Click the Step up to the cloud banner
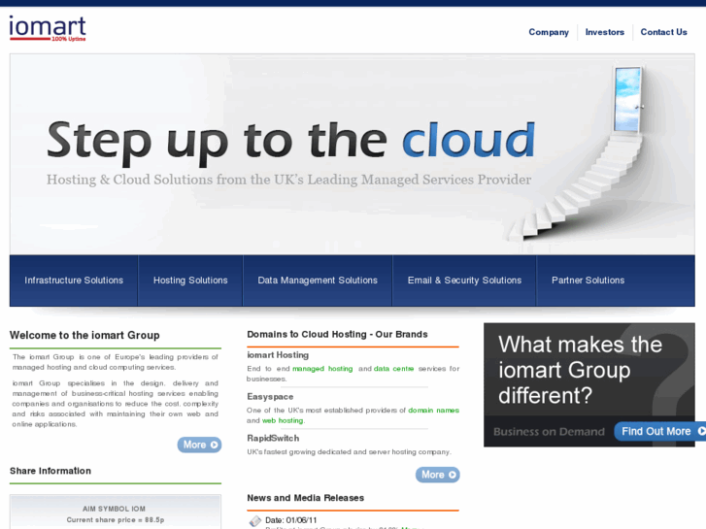Screen dimensions: 706x529 coord(353,154)
